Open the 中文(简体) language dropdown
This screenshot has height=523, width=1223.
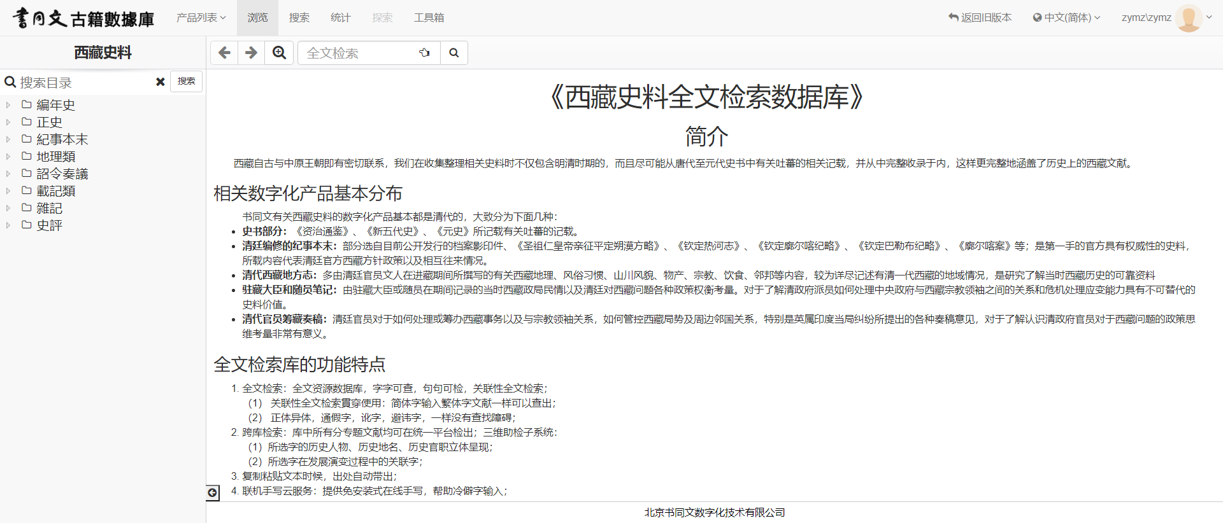tap(1066, 18)
